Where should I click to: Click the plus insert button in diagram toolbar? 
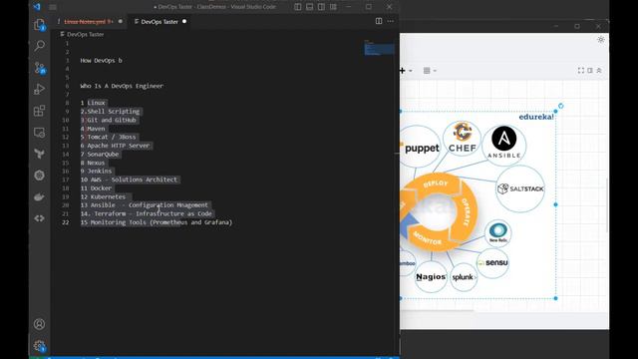pyautogui.click(x=403, y=71)
